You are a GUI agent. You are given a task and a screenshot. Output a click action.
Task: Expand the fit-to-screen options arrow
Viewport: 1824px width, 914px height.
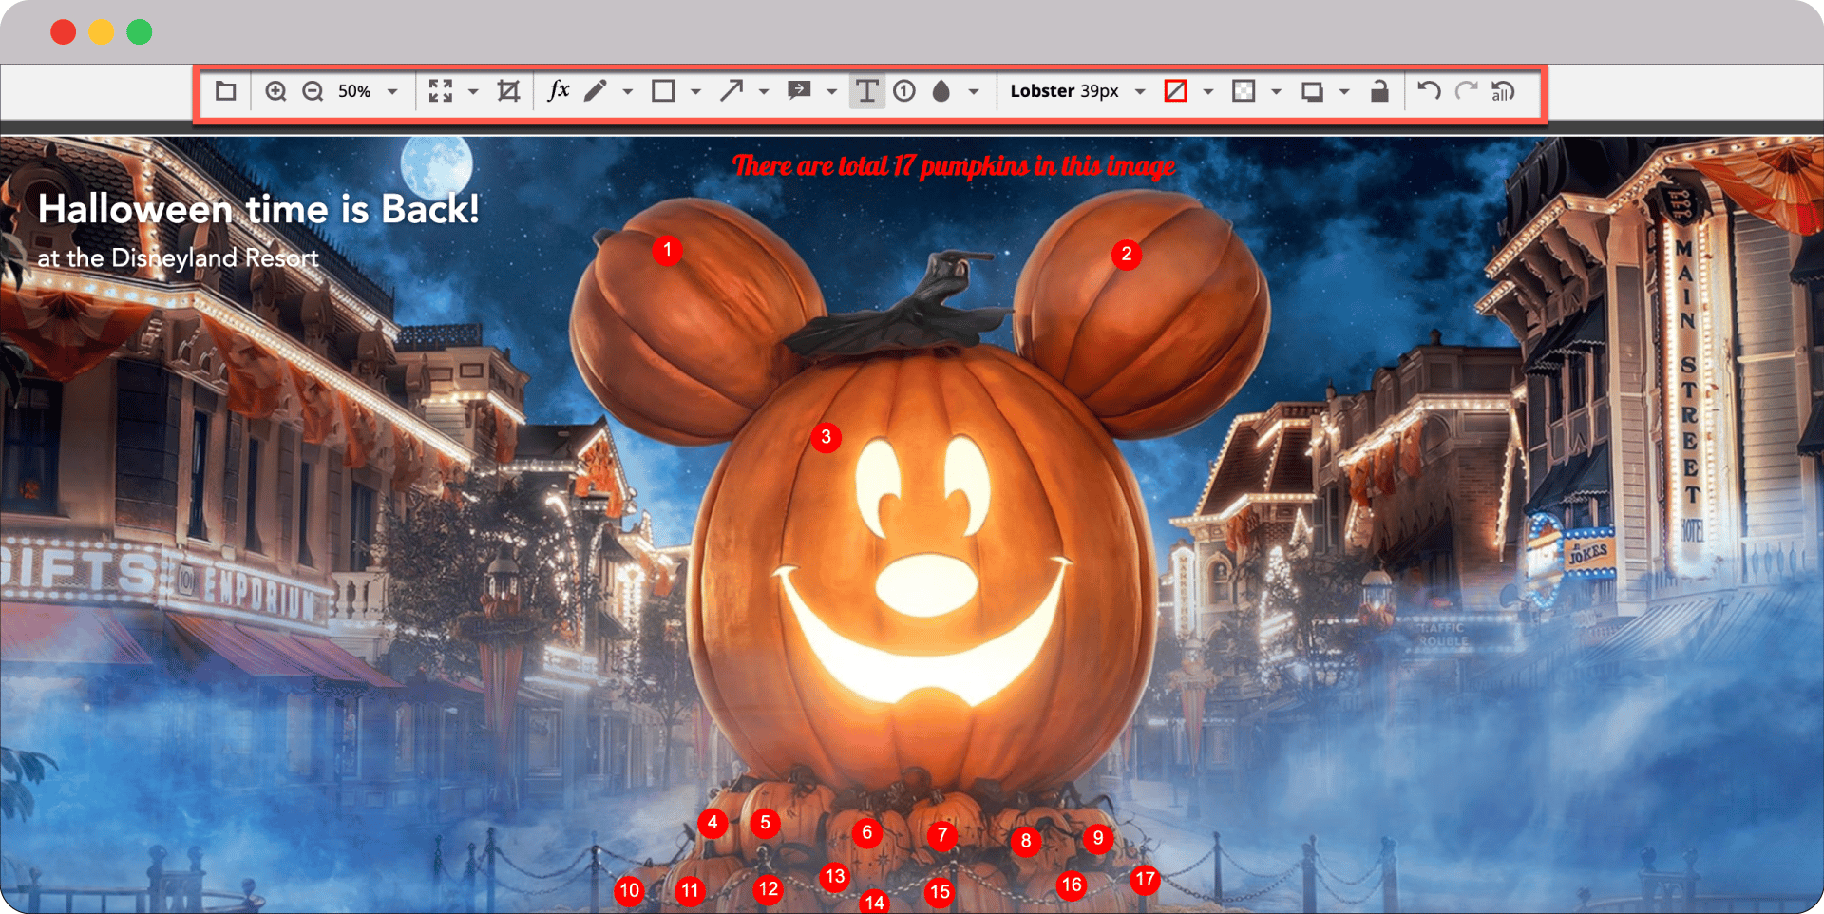473,92
